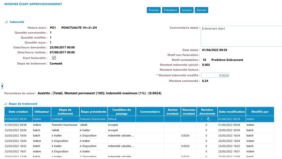Select the row created 23/03/2022 18:01
Screen dimensions: 282x159
(139, 151)
